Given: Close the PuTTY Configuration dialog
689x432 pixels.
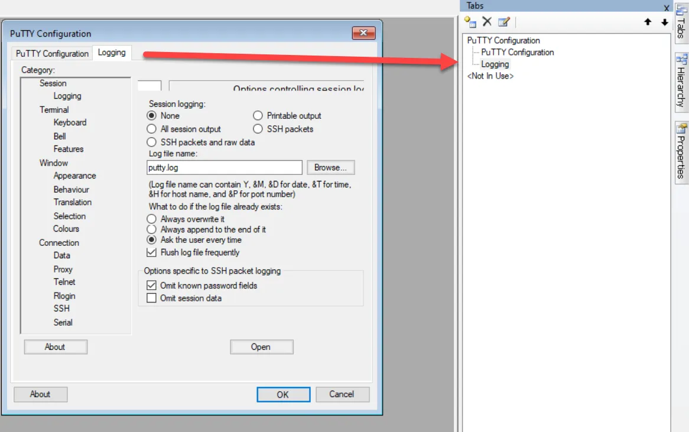Looking at the screenshot, I should 363,33.
